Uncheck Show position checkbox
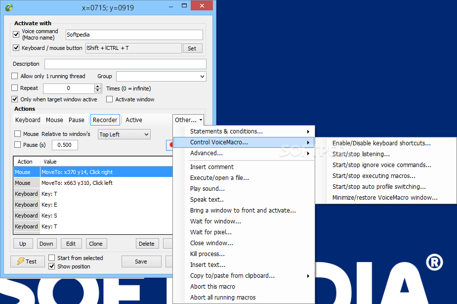Screen dimensions: 457x304 [51, 266]
